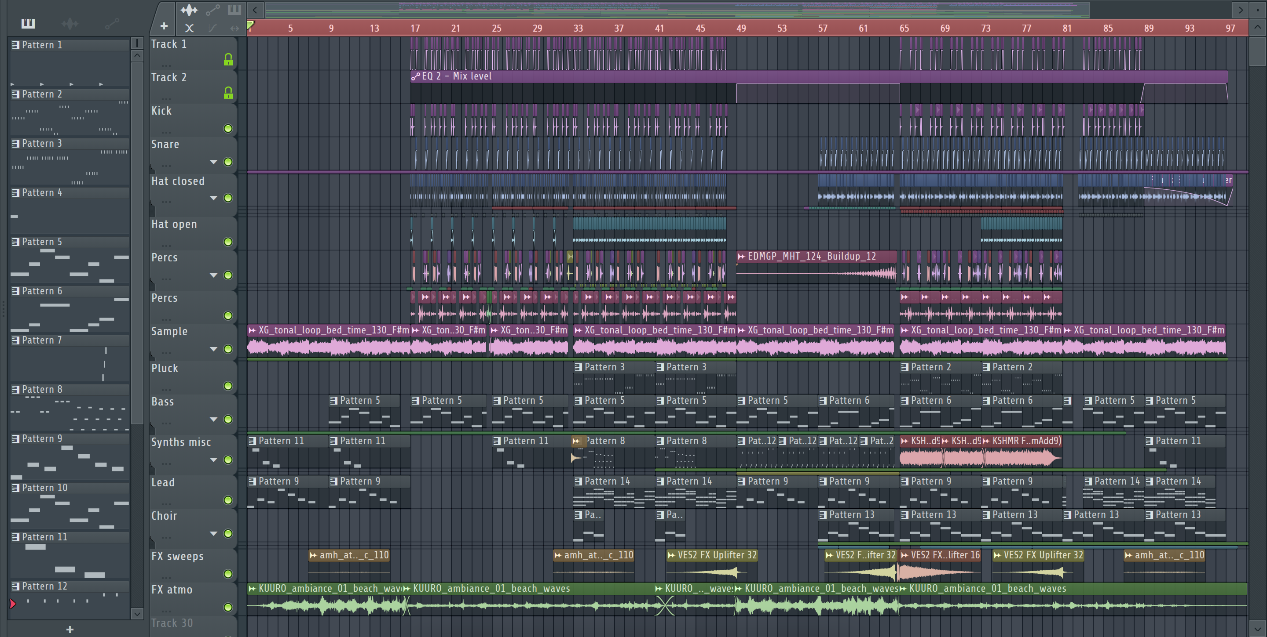Select the audio waveform clip filter icon
Screen dimensions: 1267x637
[x=189, y=9]
